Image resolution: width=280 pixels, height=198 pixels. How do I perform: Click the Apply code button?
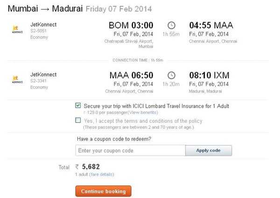pos(208,150)
